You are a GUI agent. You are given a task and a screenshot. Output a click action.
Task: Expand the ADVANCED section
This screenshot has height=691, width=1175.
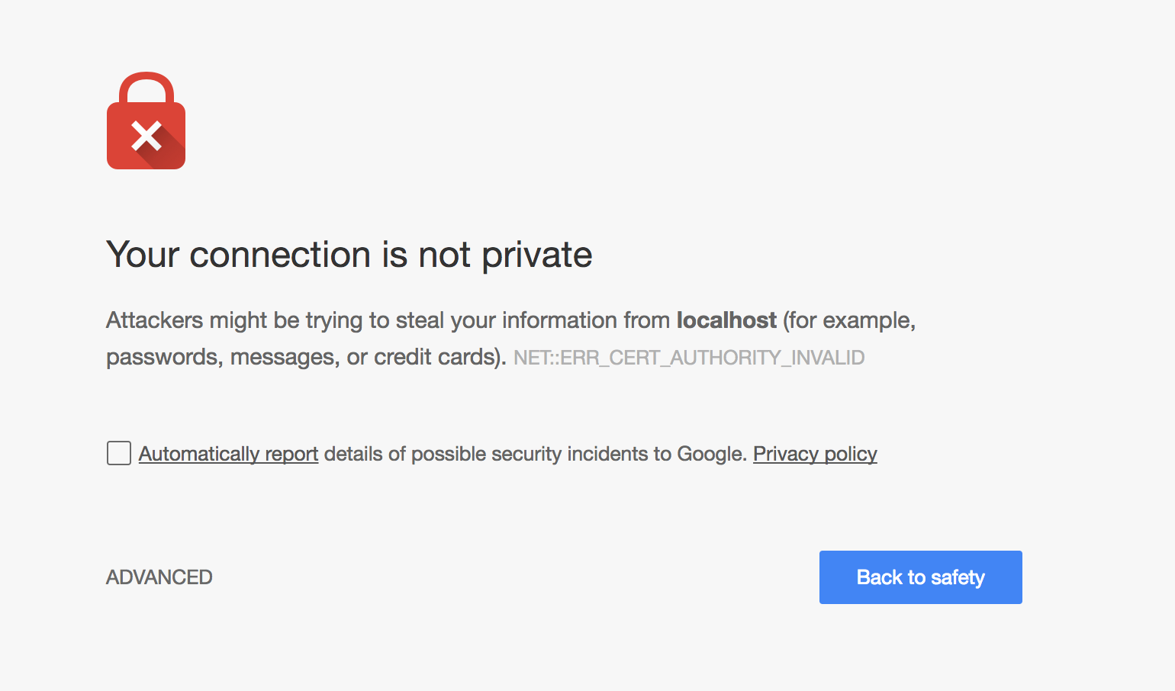(x=159, y=577)
